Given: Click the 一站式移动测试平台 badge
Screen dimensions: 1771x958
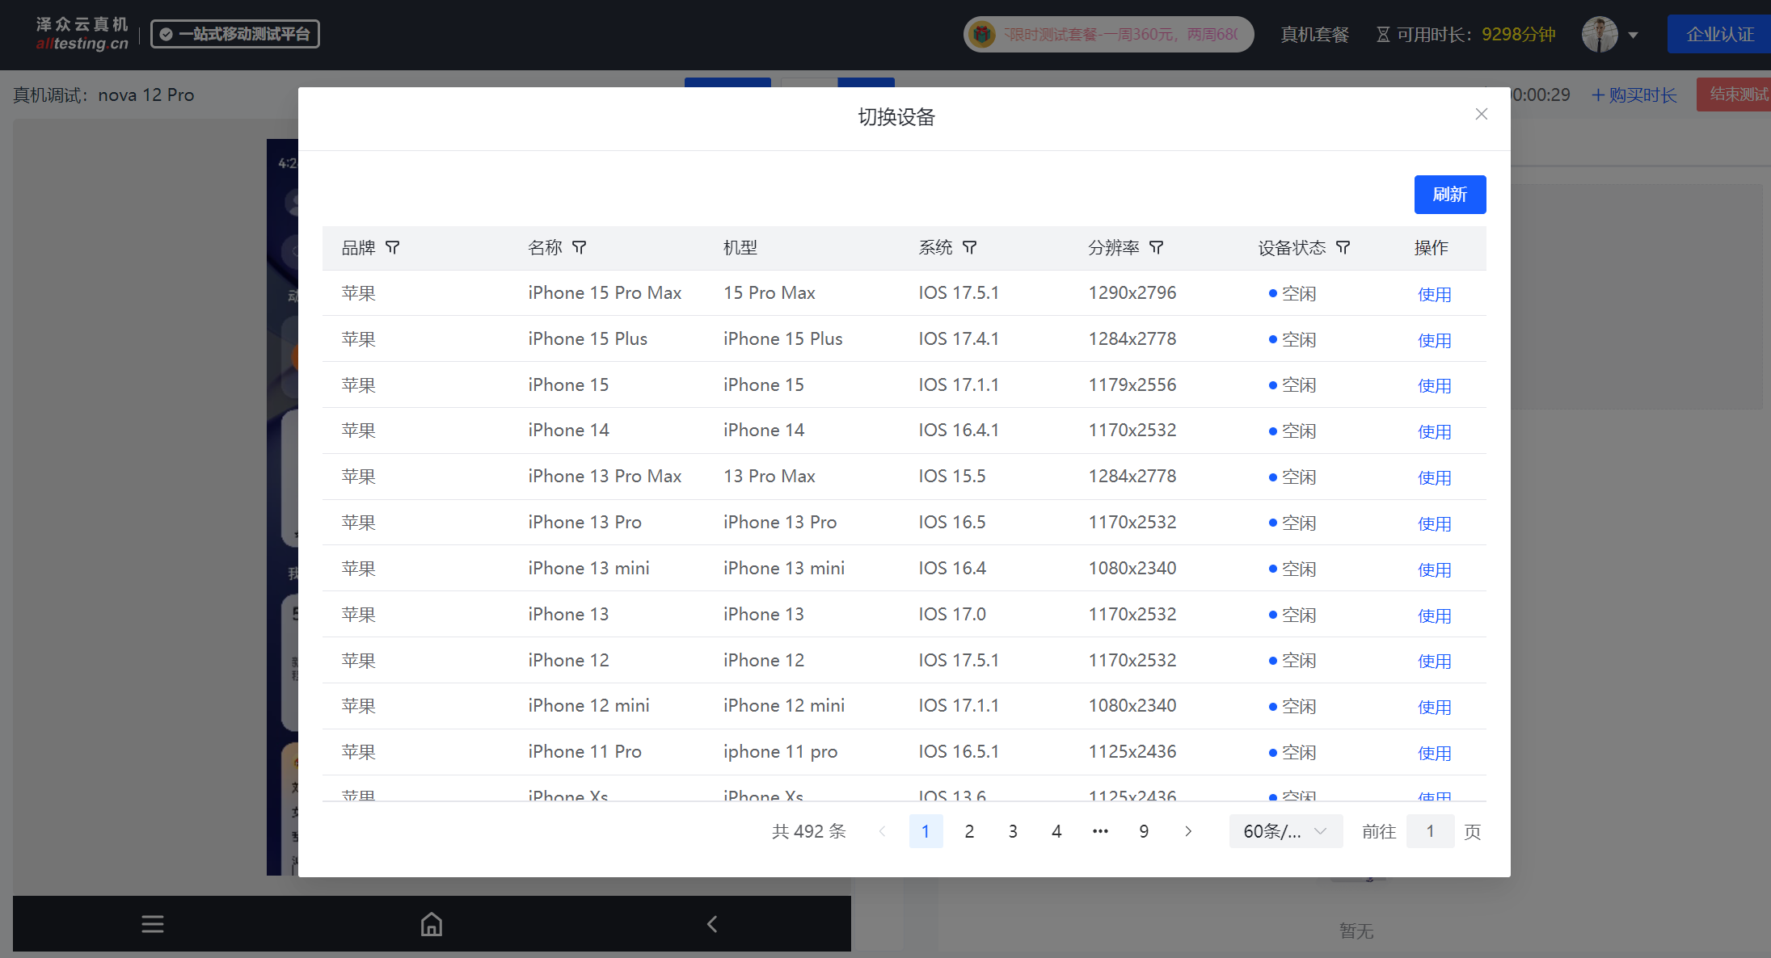Looking at the screenshot, I should [x=235, y=34].
